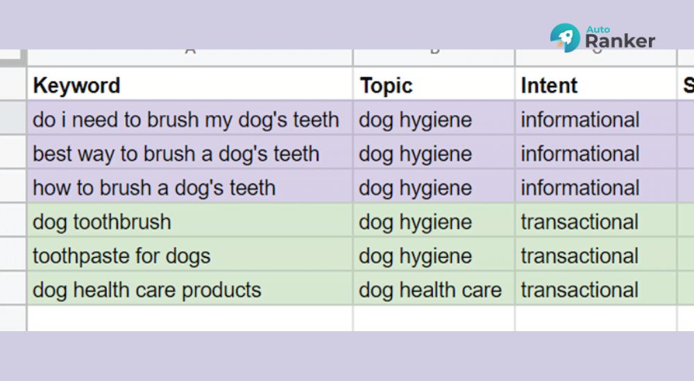The height and width of the screenshot is (381, 694).
Task: Select the first "informational" intent cell
Action: click(595, 118)
